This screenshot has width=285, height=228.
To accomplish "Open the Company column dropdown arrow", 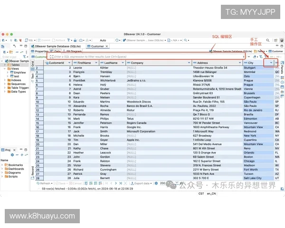I will coord(189,63).
